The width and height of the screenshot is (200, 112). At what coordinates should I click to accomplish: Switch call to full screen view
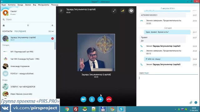tap(114, 11)
